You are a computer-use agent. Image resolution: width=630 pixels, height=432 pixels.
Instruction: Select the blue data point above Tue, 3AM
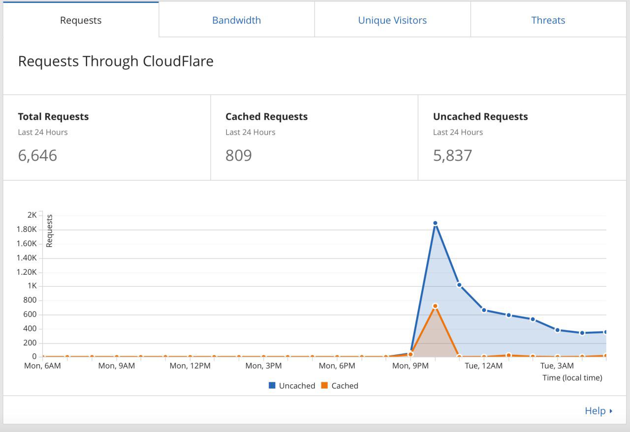[x=557, y=330]
